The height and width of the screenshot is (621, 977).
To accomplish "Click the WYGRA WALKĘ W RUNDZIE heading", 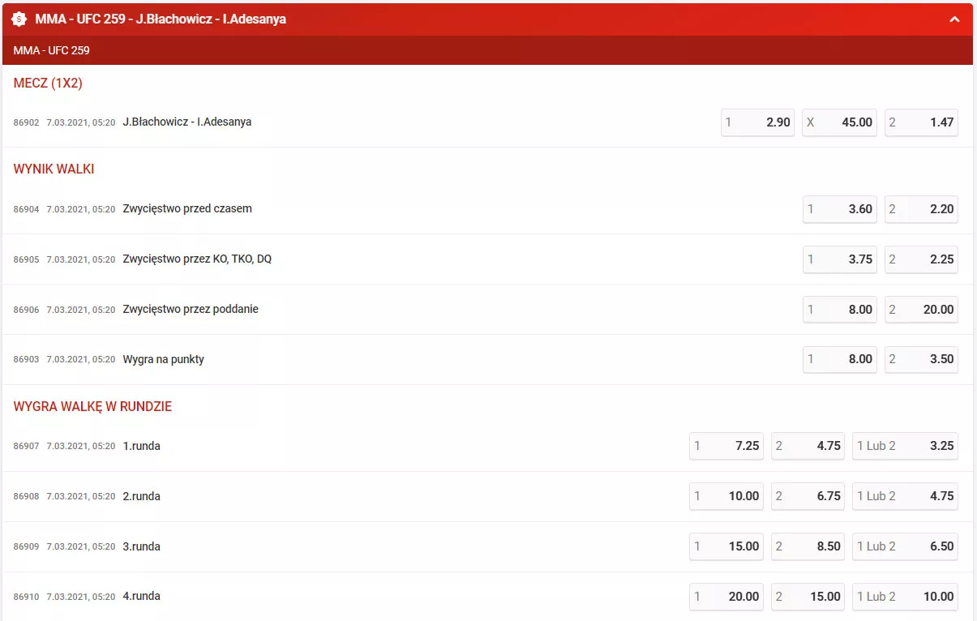I will pyautogui.click(x=92, y=407).
